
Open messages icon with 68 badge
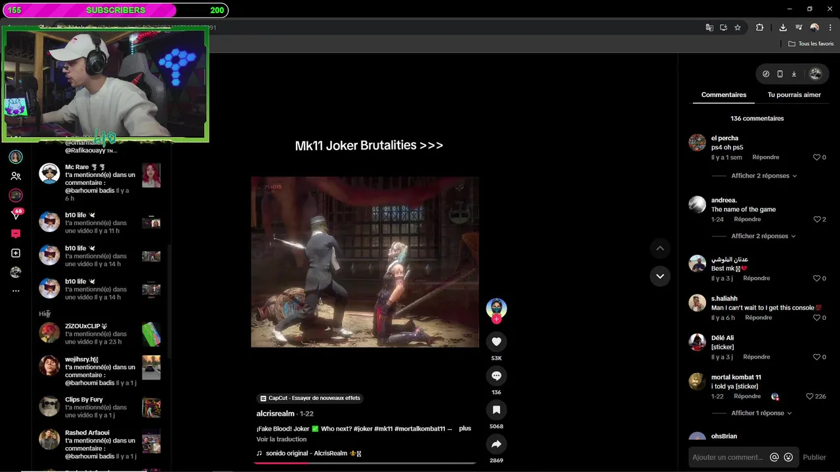coord(16,214)
